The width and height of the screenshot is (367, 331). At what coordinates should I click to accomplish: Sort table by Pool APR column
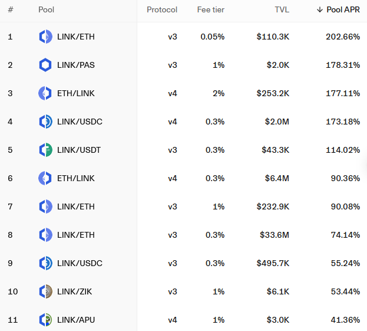(343, 10)
